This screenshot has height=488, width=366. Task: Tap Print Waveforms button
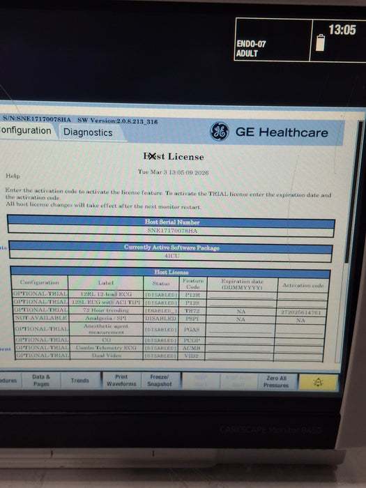pos(121,381)
